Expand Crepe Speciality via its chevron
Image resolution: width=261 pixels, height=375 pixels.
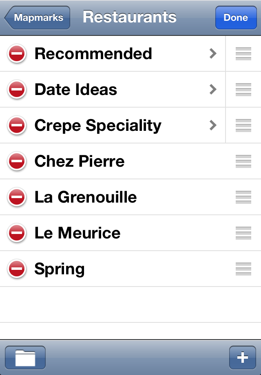click(x=213, y=125)
